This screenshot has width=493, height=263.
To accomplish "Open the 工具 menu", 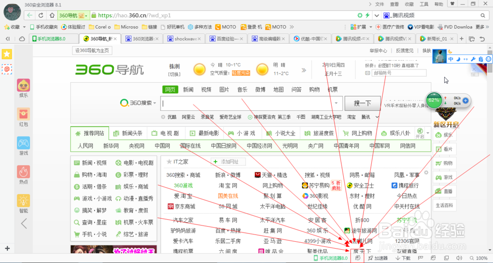I will pos(424,4).
